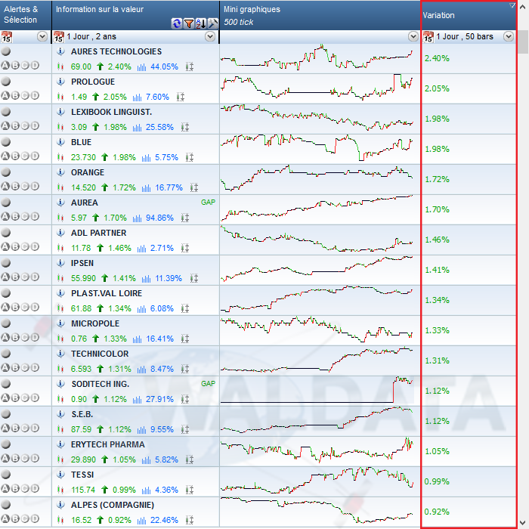529x529 pixels.
Task: Click calendar icon in Alertes & Sélection column
Action: [6, 37]
